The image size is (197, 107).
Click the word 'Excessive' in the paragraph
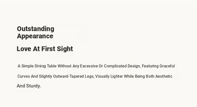point(89,66)
